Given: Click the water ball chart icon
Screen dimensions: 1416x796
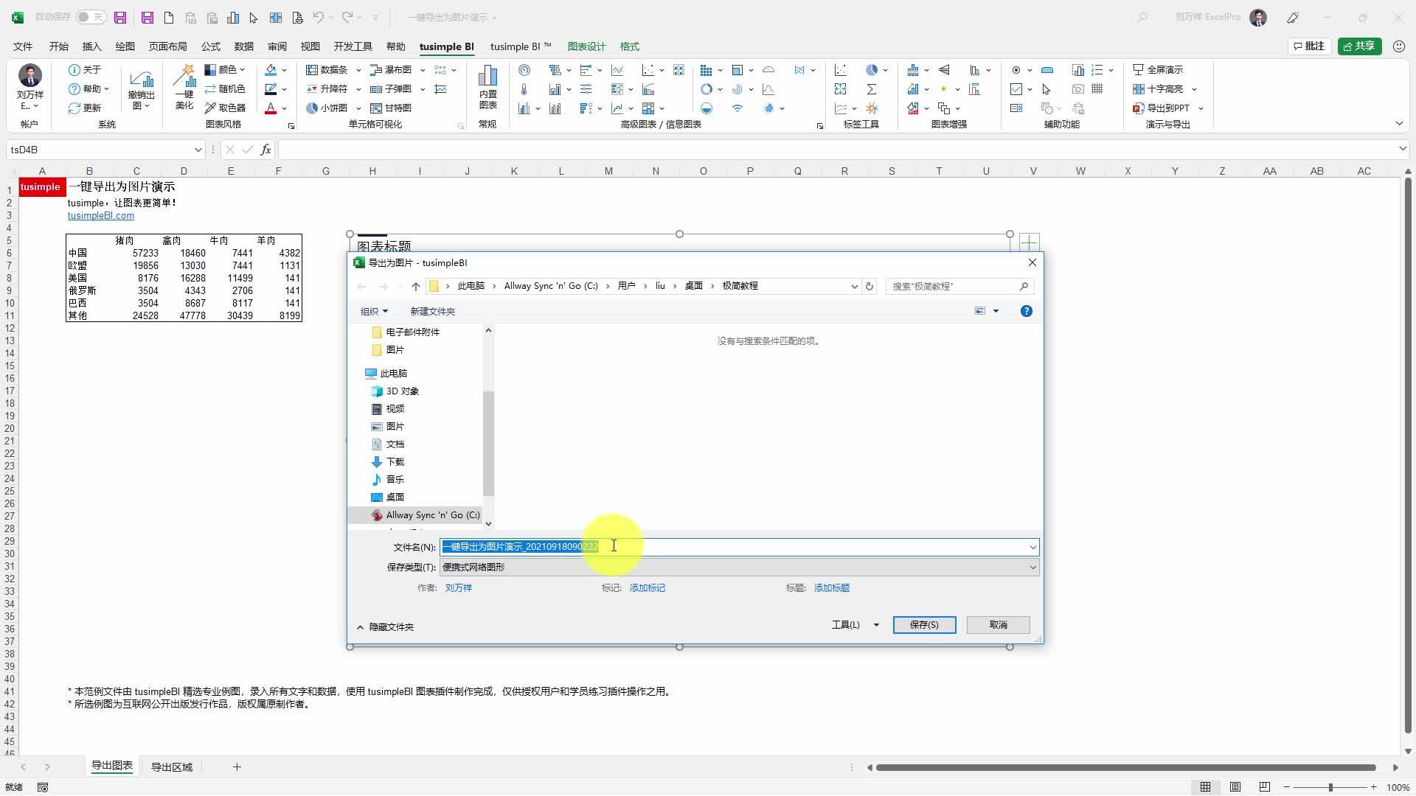Looking at the screenshot, I should point(707,108).
